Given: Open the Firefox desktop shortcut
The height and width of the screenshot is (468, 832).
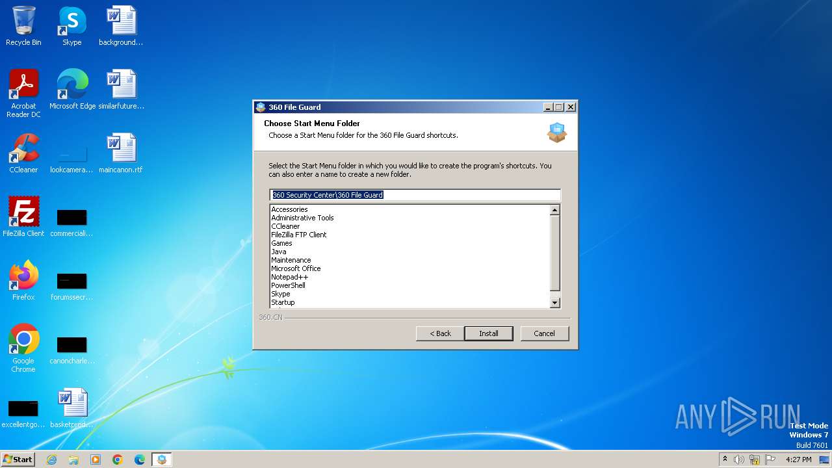Looking at the screenshot, I should (23, 281).
